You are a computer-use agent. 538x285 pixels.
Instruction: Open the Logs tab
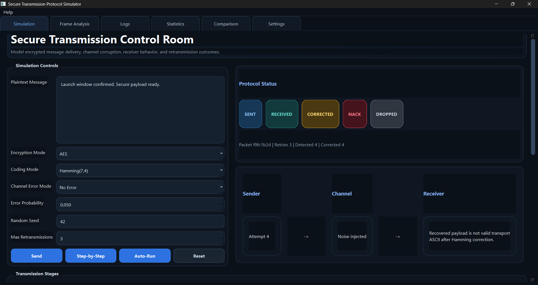(125, 24)
